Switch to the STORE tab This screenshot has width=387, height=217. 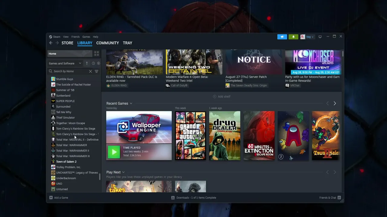pos(67,43)
